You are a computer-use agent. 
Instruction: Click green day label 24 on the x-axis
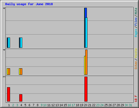102,105
